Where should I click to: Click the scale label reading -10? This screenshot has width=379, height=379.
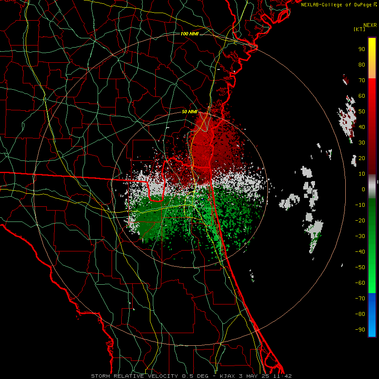click(360, 205)
